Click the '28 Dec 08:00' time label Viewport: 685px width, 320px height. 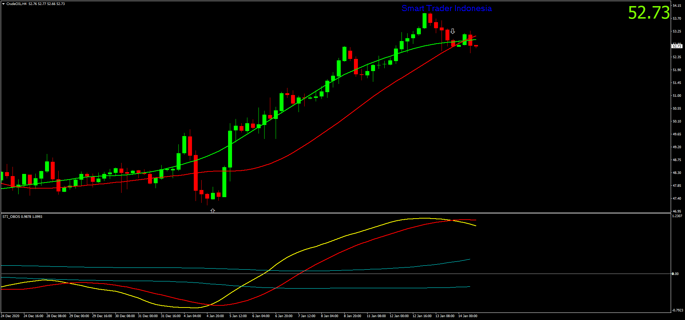(x=56, y=316)
